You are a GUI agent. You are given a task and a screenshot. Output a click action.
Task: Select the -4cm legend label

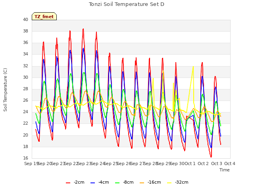tap(104, 182)
